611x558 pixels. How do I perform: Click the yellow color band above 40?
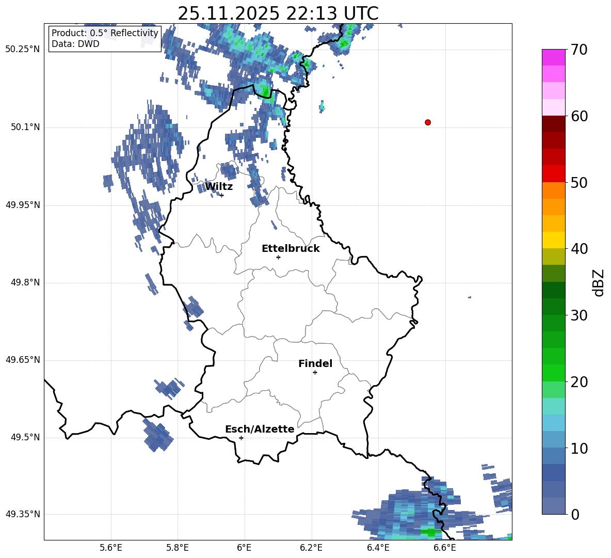point(554,240)
